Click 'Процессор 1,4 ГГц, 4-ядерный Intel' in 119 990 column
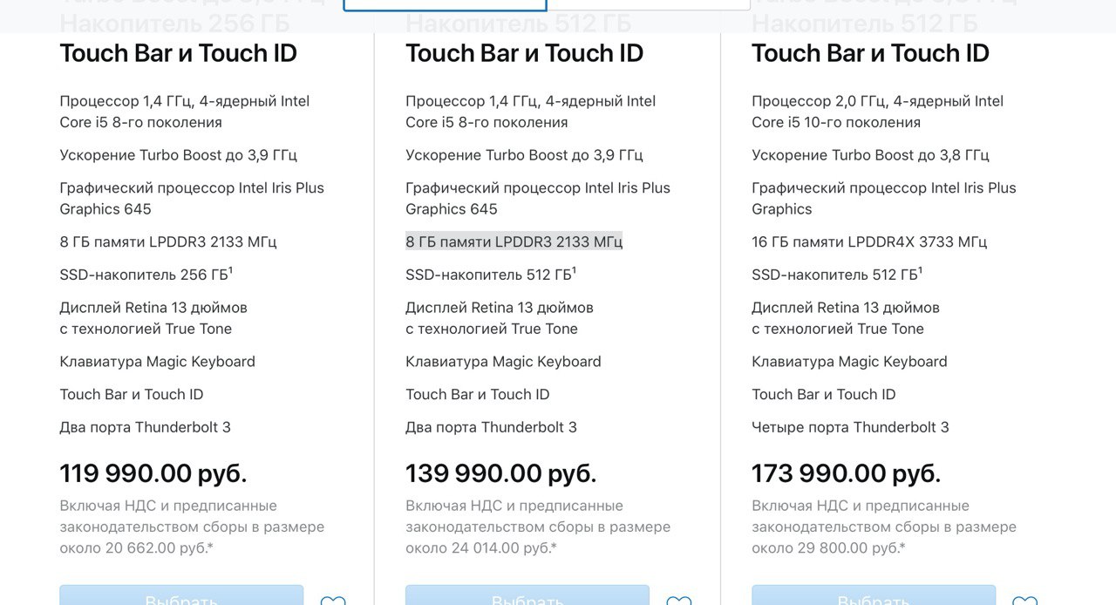 (x=185, y=101)
